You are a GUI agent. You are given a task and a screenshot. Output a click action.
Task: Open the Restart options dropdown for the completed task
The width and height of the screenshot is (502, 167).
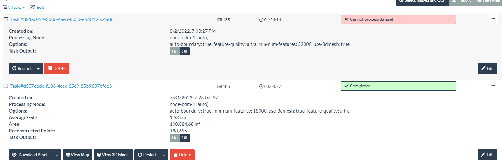point(164,155)
